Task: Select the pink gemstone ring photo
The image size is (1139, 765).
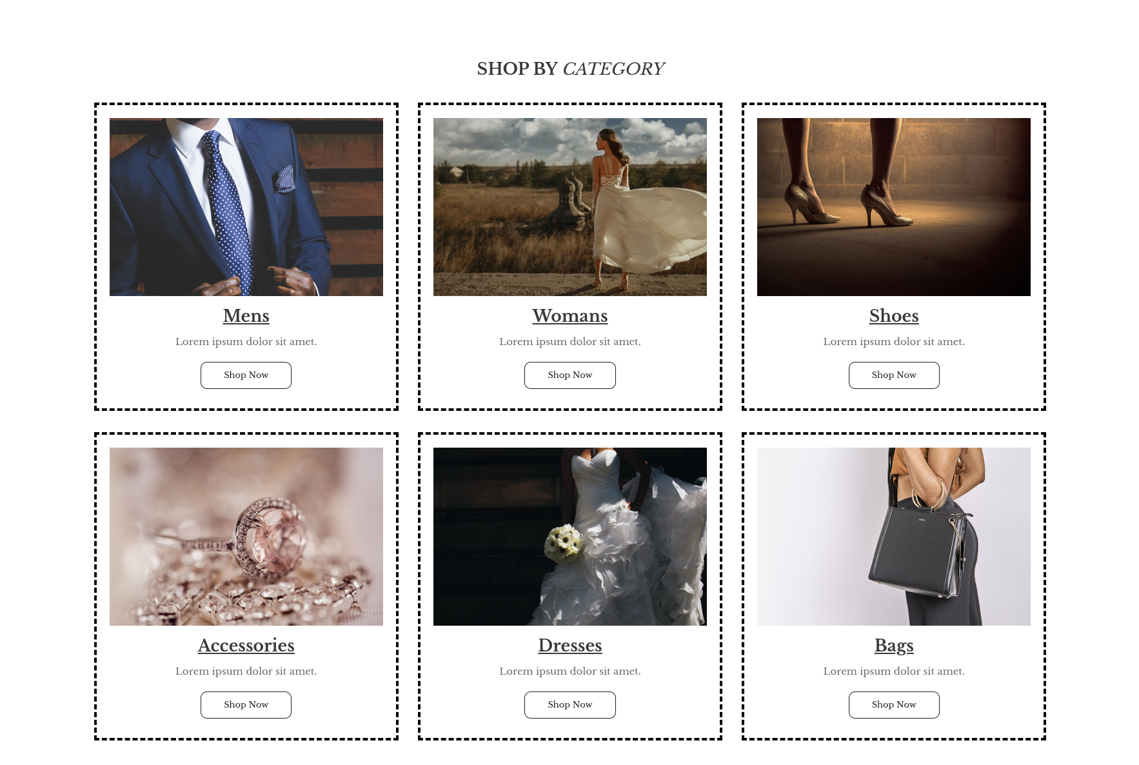Action: pos(246,537)
